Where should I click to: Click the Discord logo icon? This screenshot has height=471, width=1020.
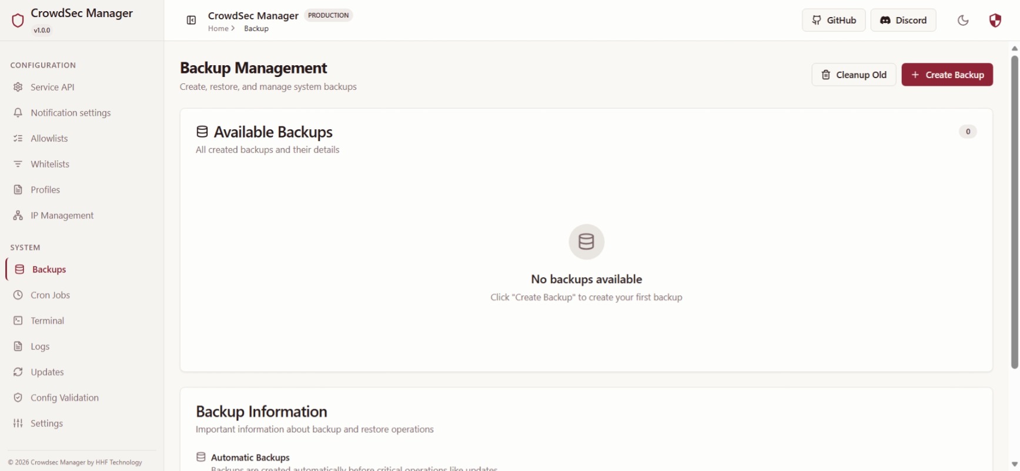click(x=885, y=20)
